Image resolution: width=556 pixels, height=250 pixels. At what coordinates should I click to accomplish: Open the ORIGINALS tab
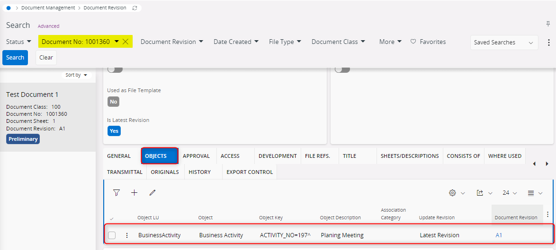165,172
